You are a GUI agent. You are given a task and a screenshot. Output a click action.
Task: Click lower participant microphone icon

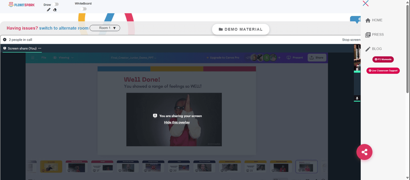[x=357, y=98]
